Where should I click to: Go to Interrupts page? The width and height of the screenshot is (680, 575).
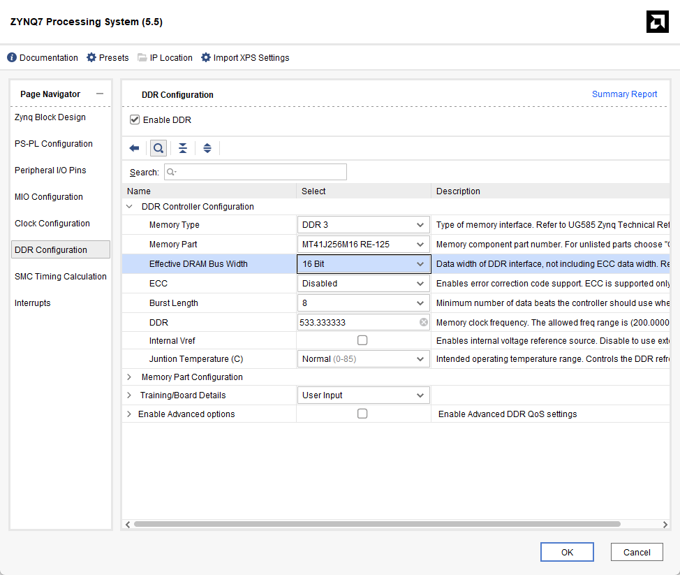point(33,303)
